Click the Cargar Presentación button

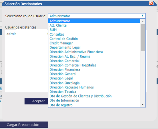point(24,125)
